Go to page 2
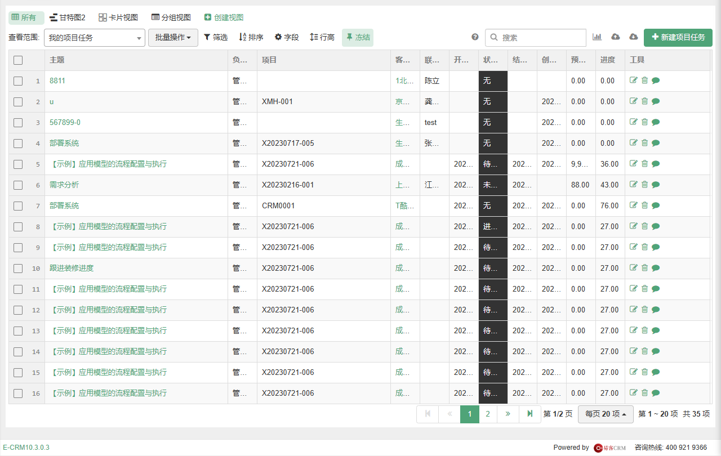Screen dimensions: 721x456 click(x=488, y=414)
